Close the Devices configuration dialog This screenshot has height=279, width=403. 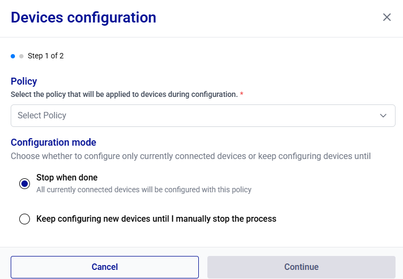(387, 17)
